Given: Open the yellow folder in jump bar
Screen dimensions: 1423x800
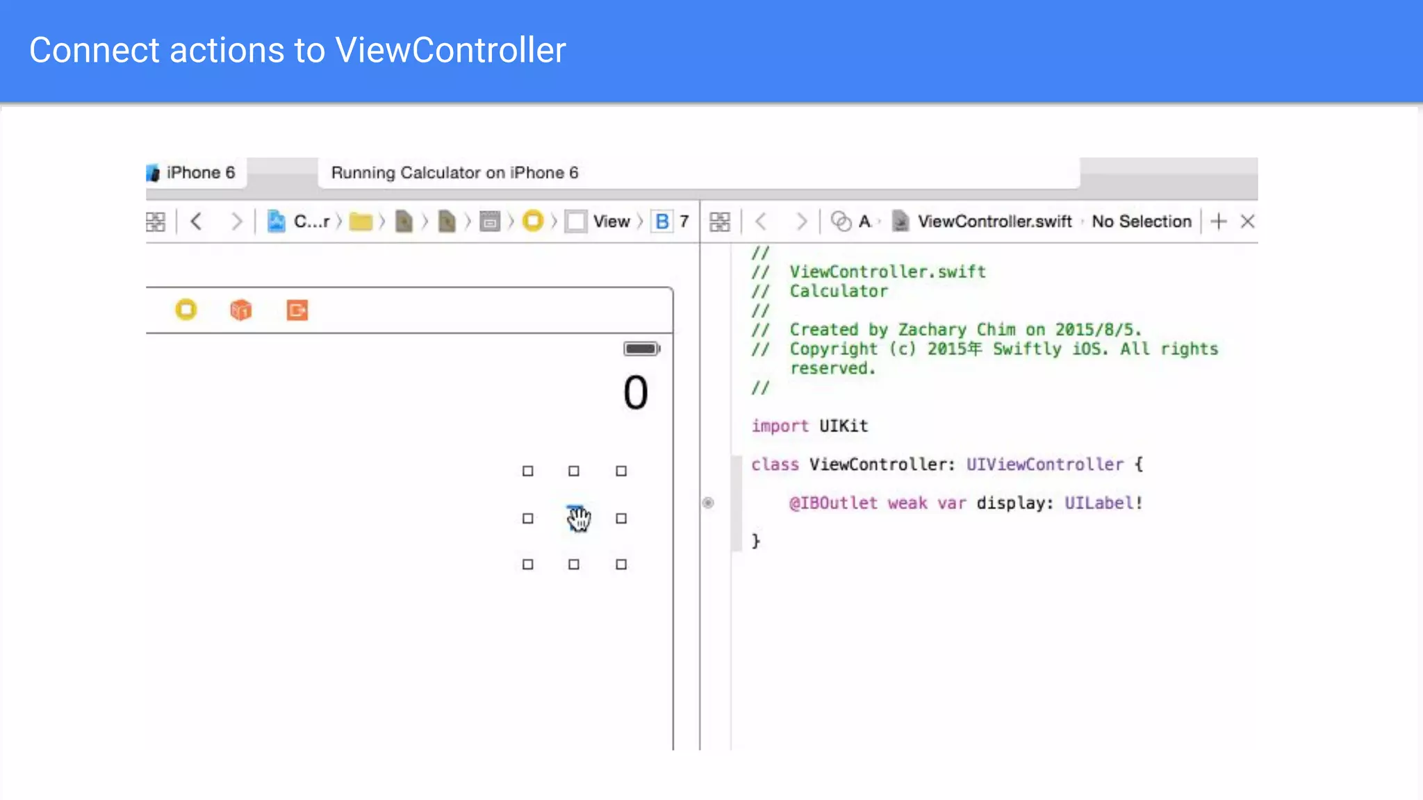Looking at the screenshot, I should tap(361, 222).
